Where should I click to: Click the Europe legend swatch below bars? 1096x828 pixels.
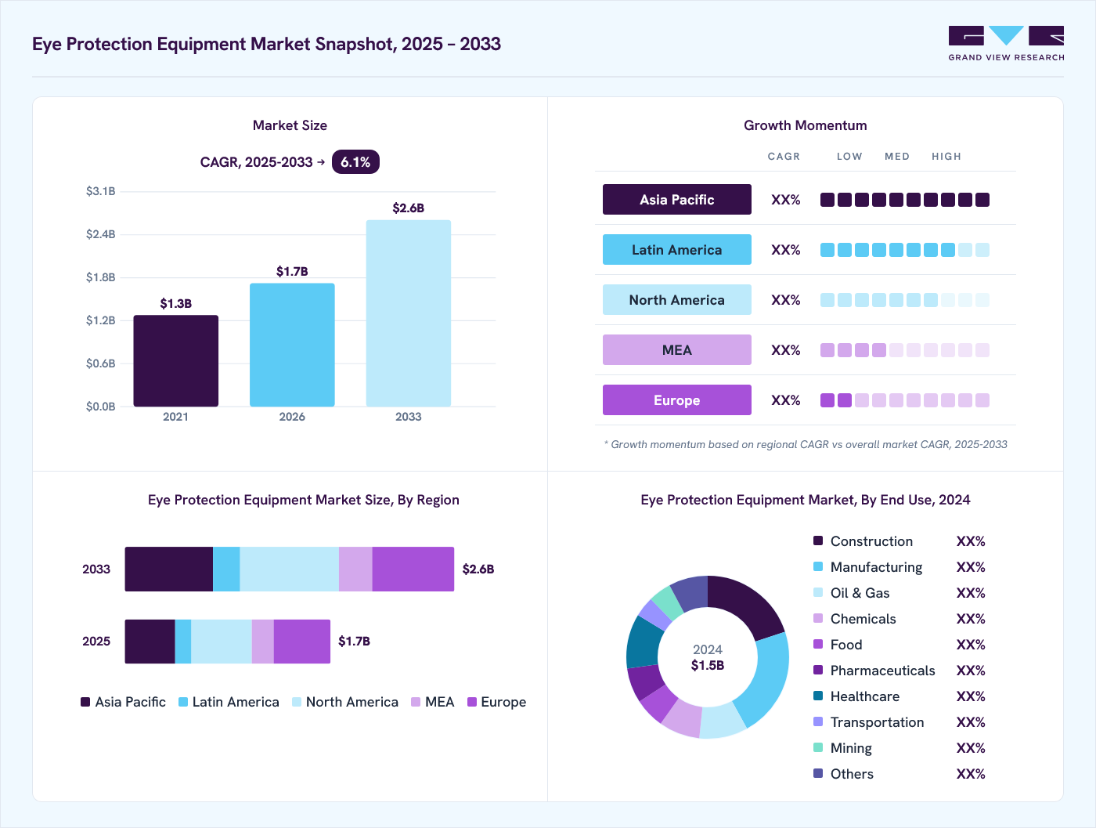472,702
